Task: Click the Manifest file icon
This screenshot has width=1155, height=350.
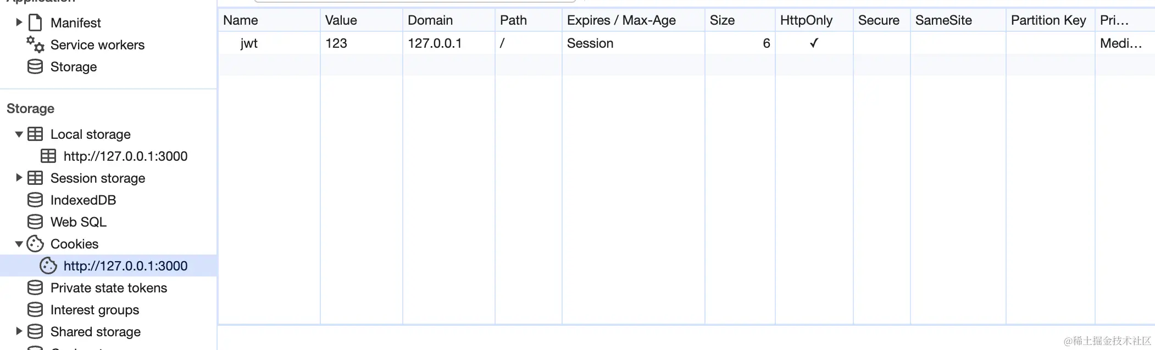Action: click(35, 22)
